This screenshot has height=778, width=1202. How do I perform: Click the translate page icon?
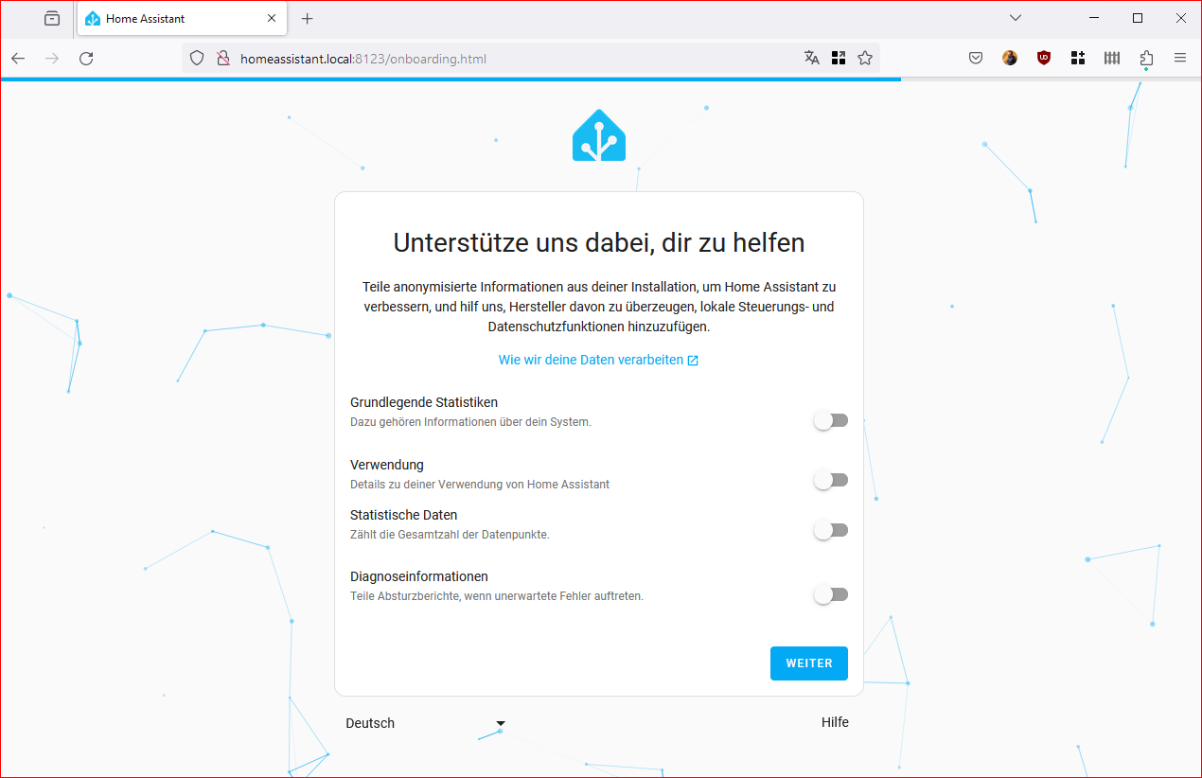tap(811, 59)
